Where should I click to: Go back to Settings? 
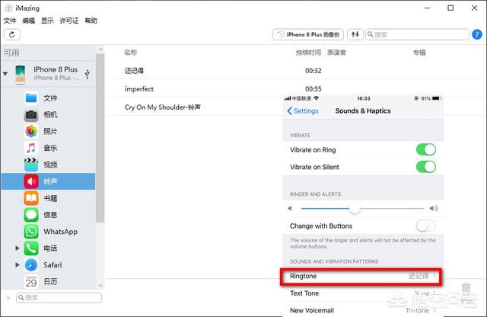click(303, 111)
